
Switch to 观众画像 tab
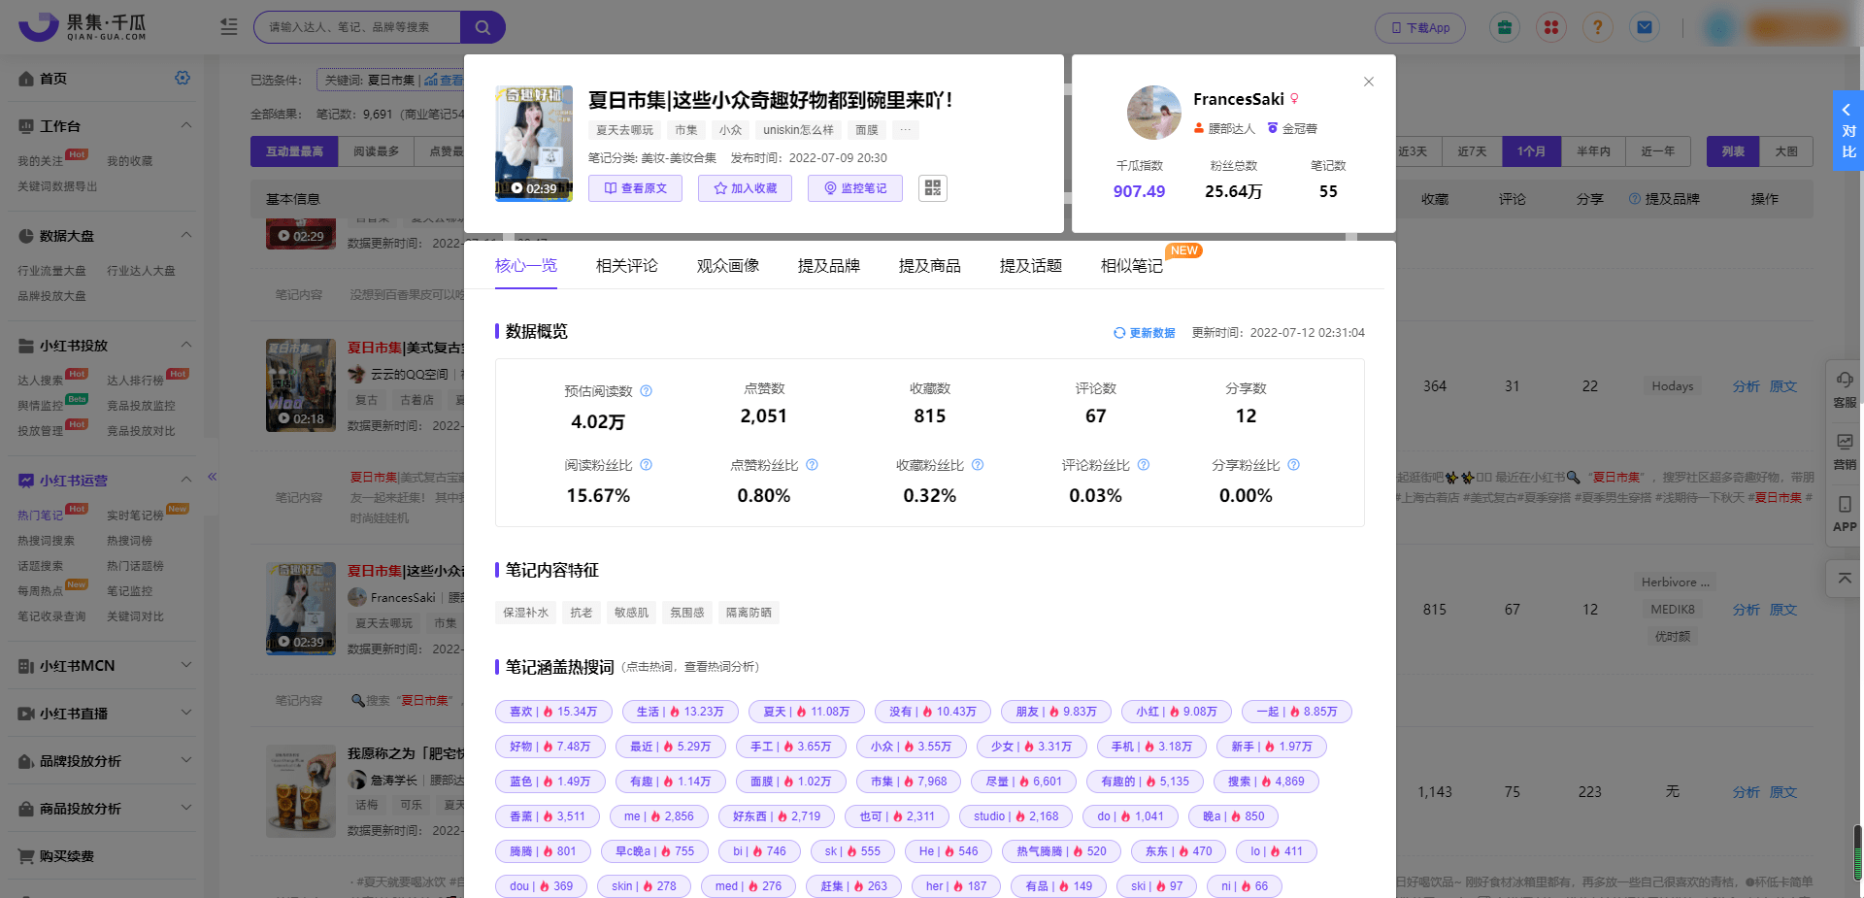tap(727, 266)
